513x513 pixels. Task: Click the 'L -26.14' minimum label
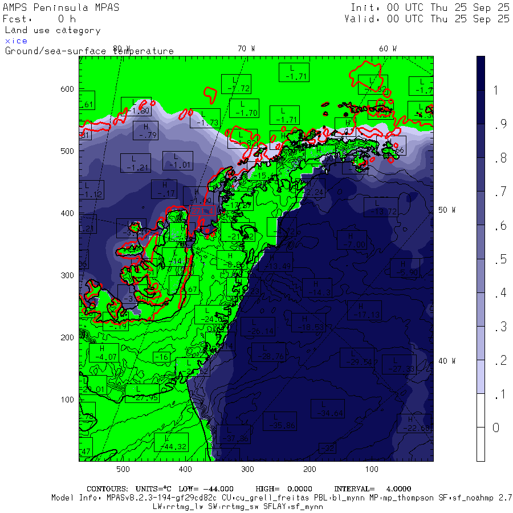click(258, 327)
